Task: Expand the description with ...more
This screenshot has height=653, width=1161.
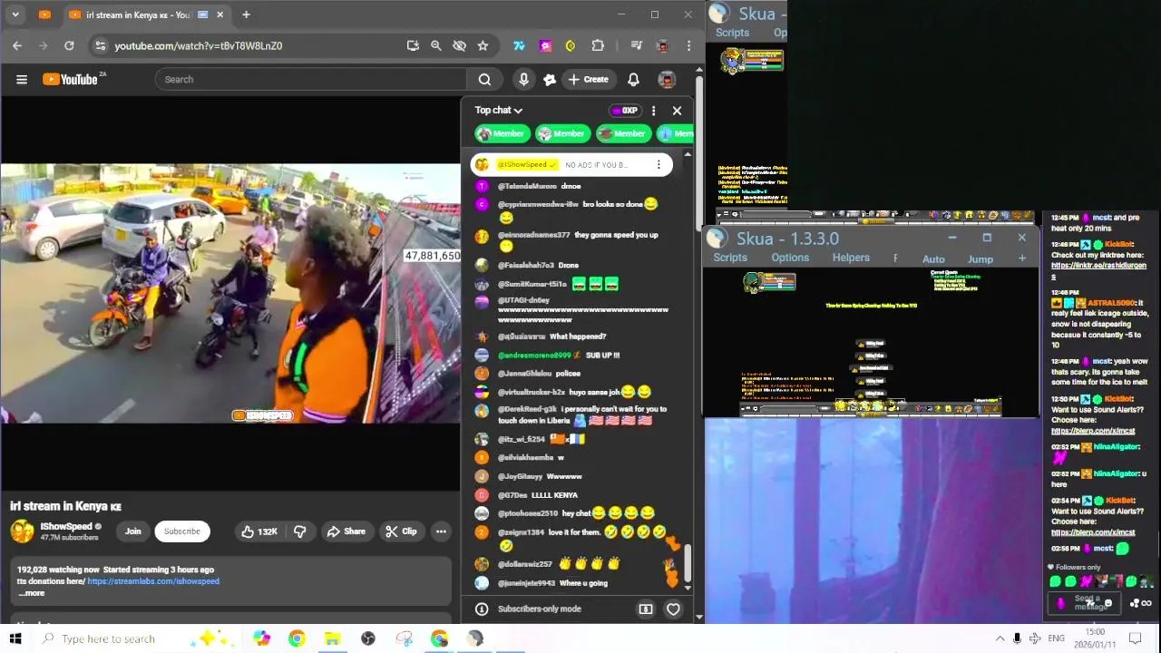Action: (31, 593)
